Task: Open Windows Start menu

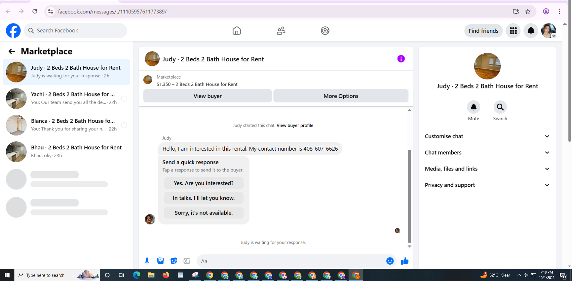Action: pyautogui.click(x=7, y=275)
